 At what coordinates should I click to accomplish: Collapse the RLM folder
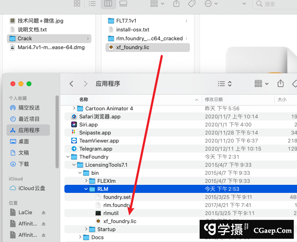pyautogui.click(x=86, y=189)
